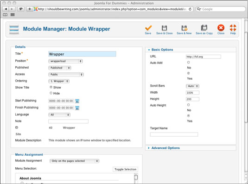Click the Details section heading
Screen dimensions: 248x184
[x=20, y=47]
